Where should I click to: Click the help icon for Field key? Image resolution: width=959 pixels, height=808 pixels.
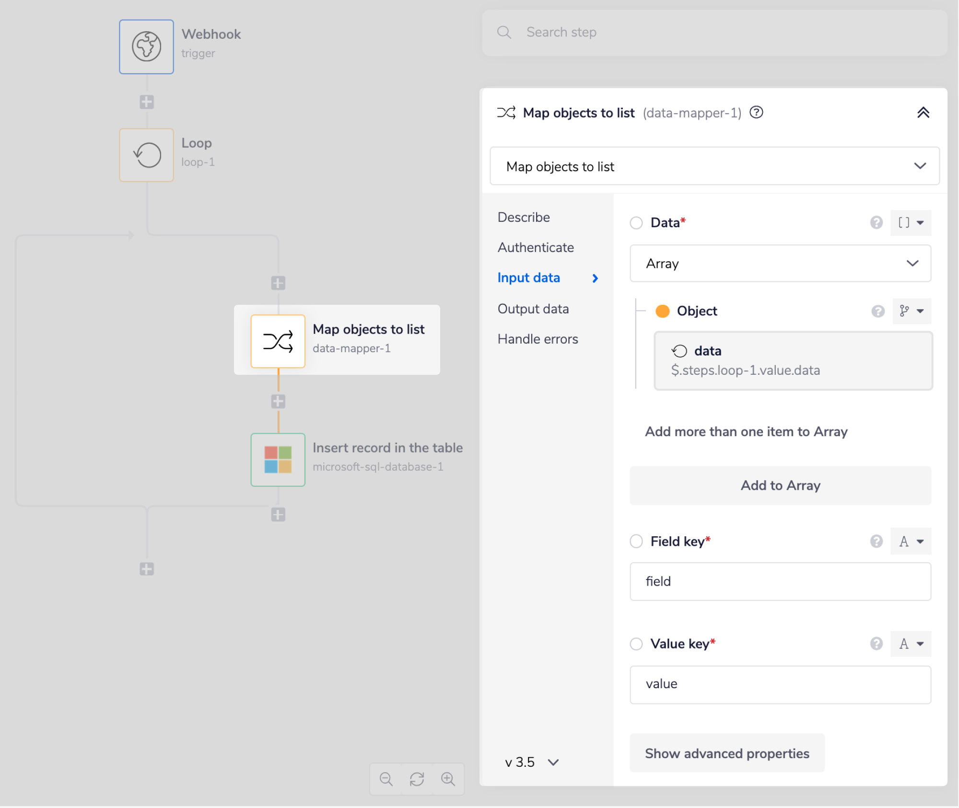click(x=876, y=542)
